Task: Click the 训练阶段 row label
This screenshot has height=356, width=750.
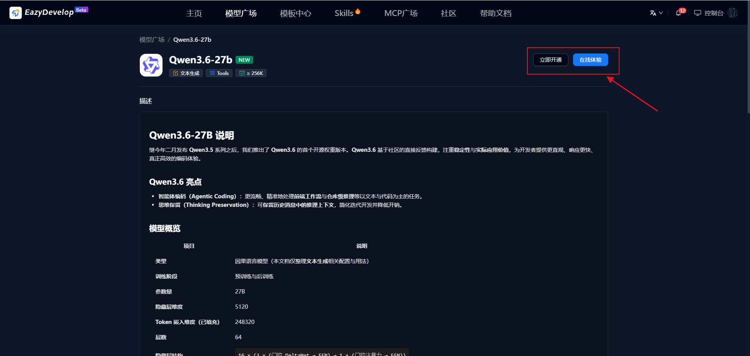Action: 166,276
